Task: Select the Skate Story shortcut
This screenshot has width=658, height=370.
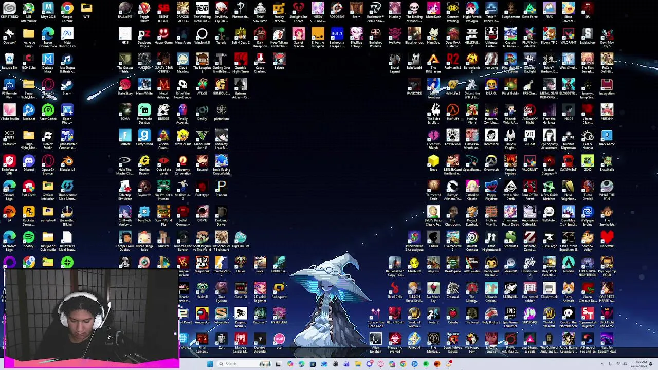Action: point(125,87)
